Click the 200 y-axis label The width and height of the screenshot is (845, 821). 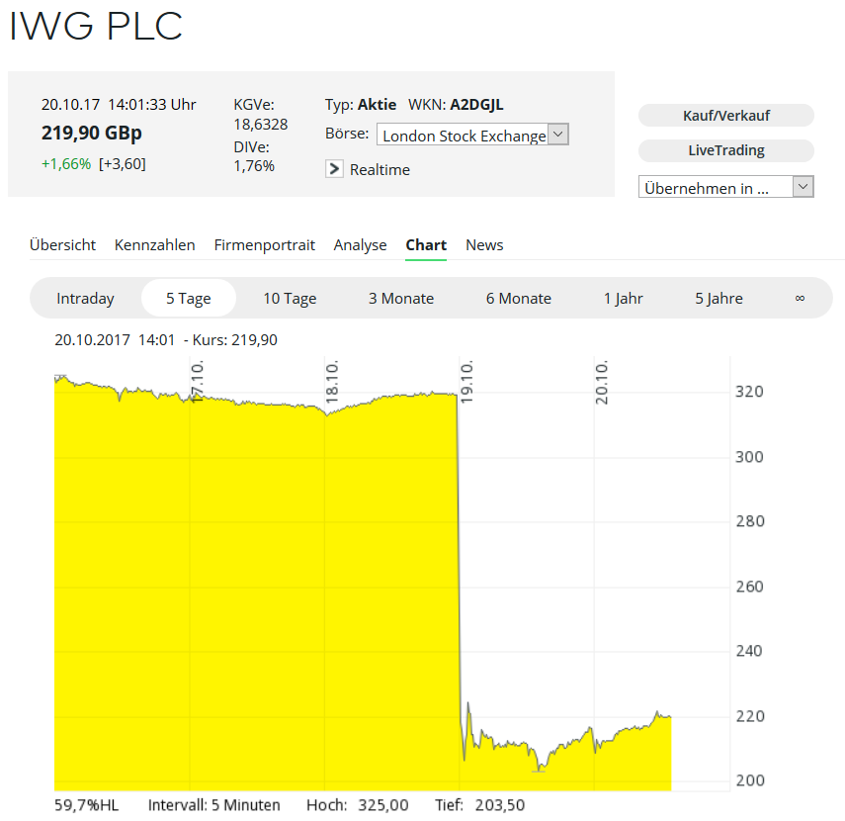749,780
